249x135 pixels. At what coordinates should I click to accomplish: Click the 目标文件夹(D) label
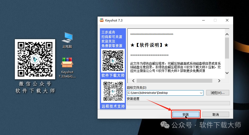point(137,88)
